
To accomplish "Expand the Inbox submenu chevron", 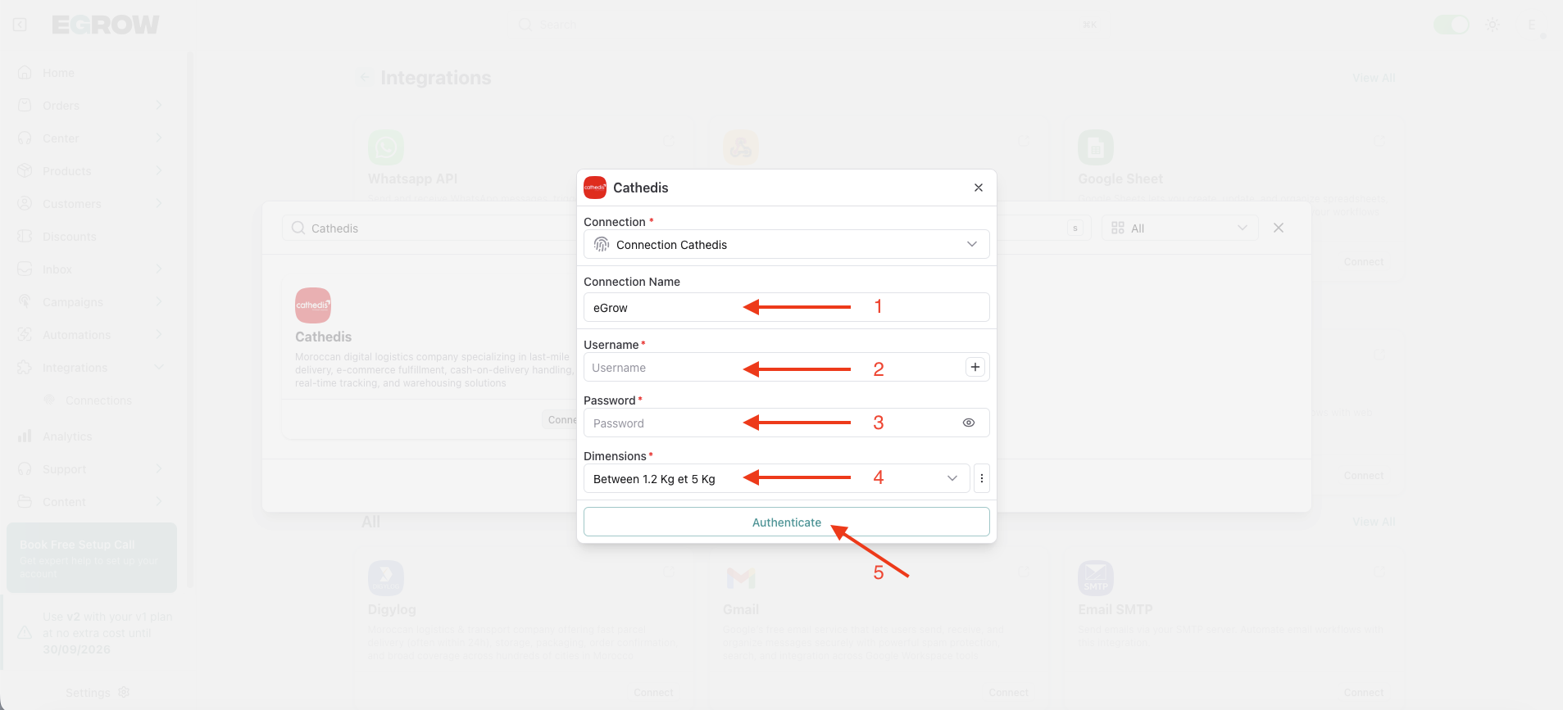I will tap(159, 269).
